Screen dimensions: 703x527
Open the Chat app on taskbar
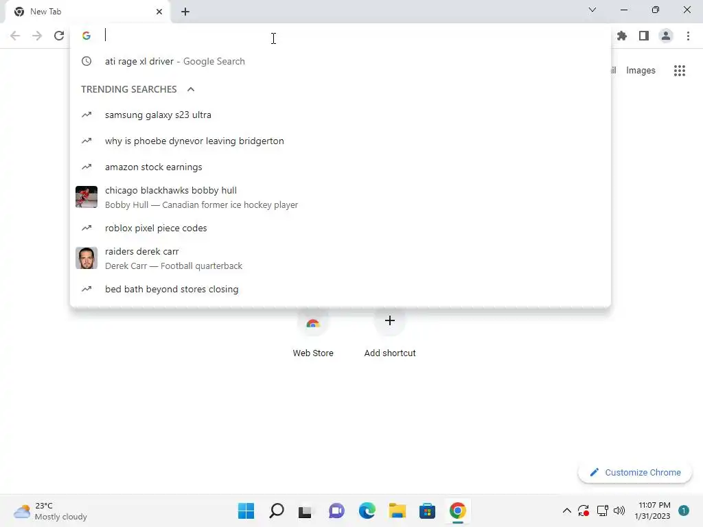(x=336, y=511)
